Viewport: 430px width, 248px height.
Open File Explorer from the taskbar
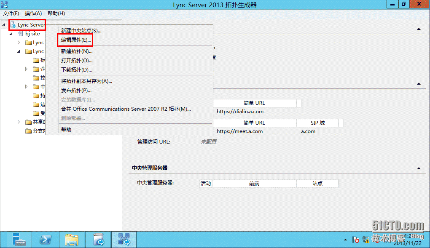pyautogui.click(x=72, y=240)
